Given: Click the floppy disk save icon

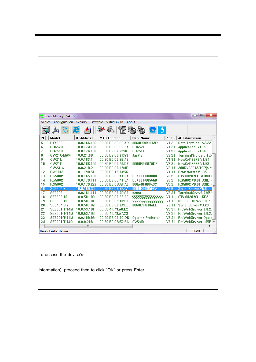Looking at the screenshot, I should click(88, 130).
